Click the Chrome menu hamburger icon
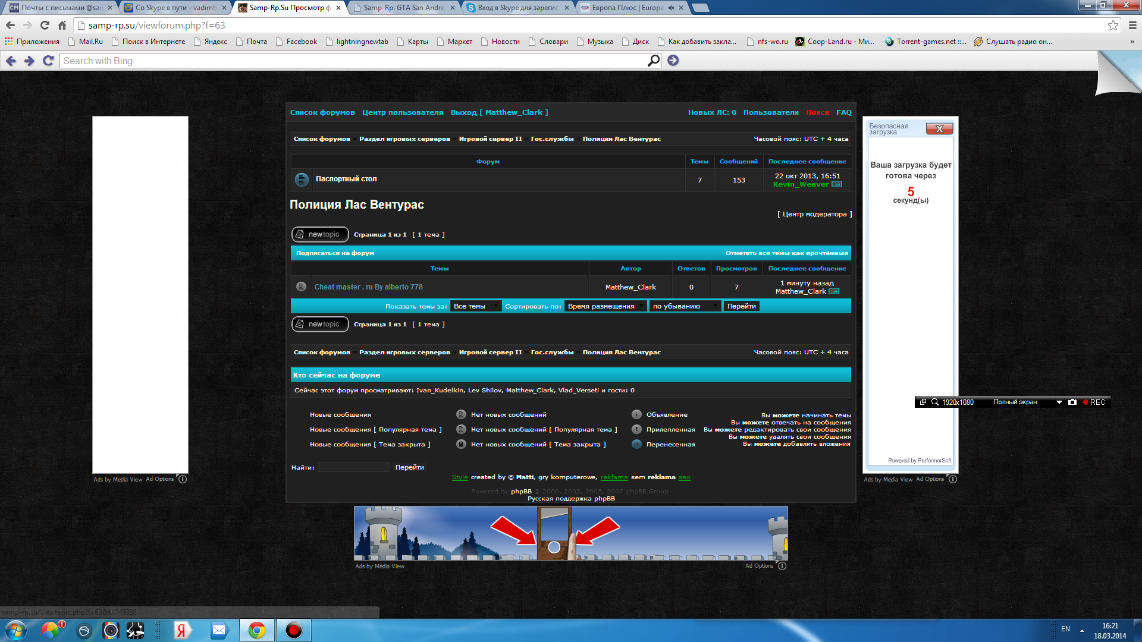Viewport: 1142px width, 642px height. (1132, 25)
